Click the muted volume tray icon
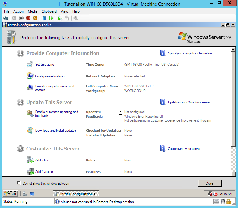This screenshot has width=238, height=208. 215,194
